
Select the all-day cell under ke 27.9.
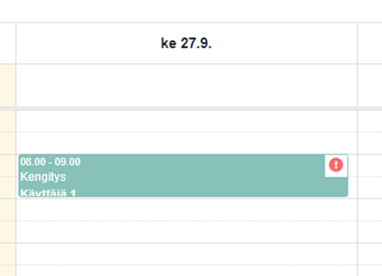[x=186, y=86]
